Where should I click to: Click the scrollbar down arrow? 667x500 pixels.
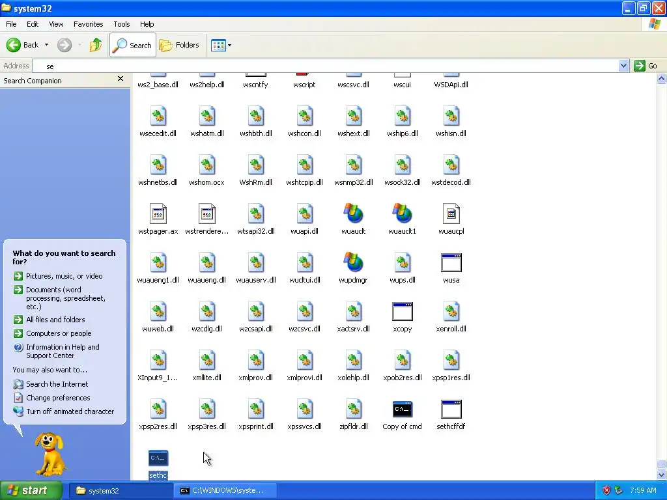[x=661, y=475]
